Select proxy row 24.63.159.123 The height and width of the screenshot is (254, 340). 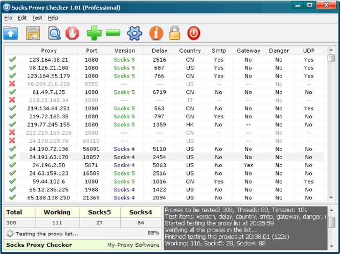point(164,173)
